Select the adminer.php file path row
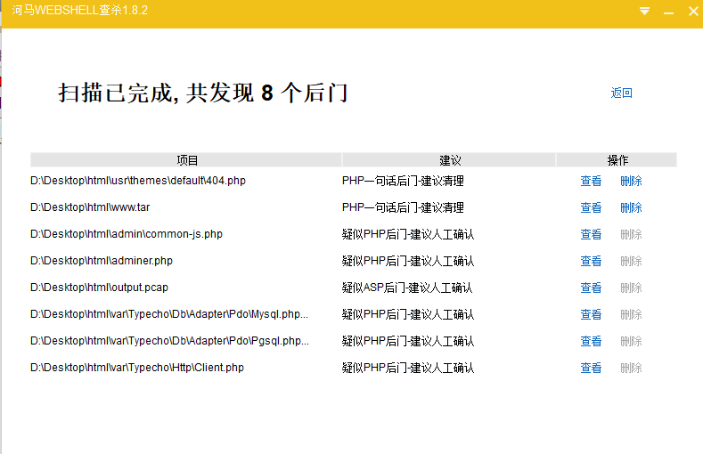703x454 pixels. pyautogui.click(x=102, y=261)
